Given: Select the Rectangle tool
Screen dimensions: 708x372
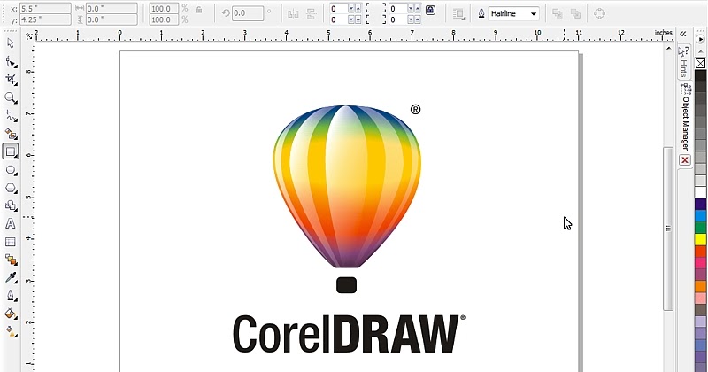Looking at the screenshot, I should 11,151.
